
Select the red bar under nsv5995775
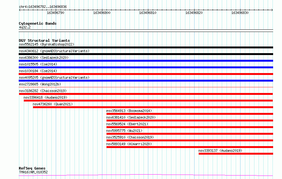click(190, 134)
